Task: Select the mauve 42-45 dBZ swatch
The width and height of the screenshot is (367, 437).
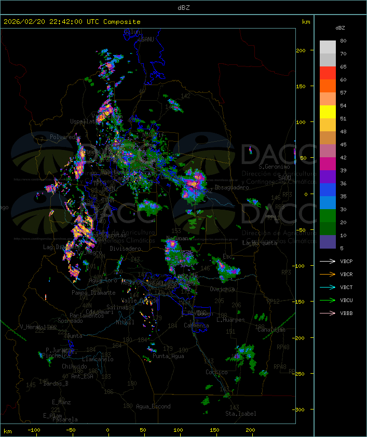Action: tap(328, 151)
